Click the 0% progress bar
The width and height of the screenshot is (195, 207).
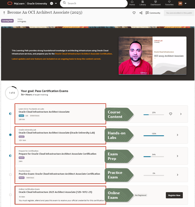point(154,175)
